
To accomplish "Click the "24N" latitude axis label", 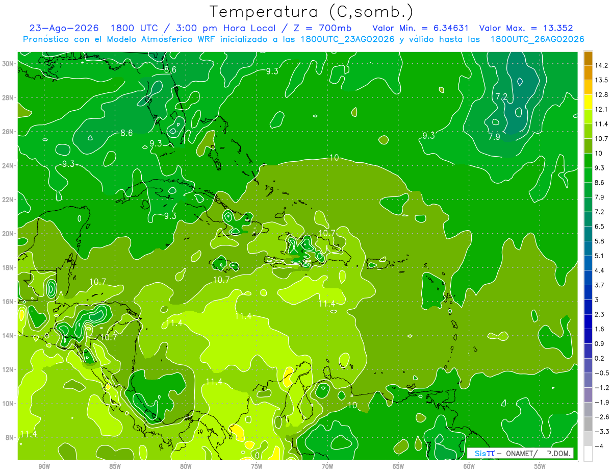I will (x=9, y=165).
